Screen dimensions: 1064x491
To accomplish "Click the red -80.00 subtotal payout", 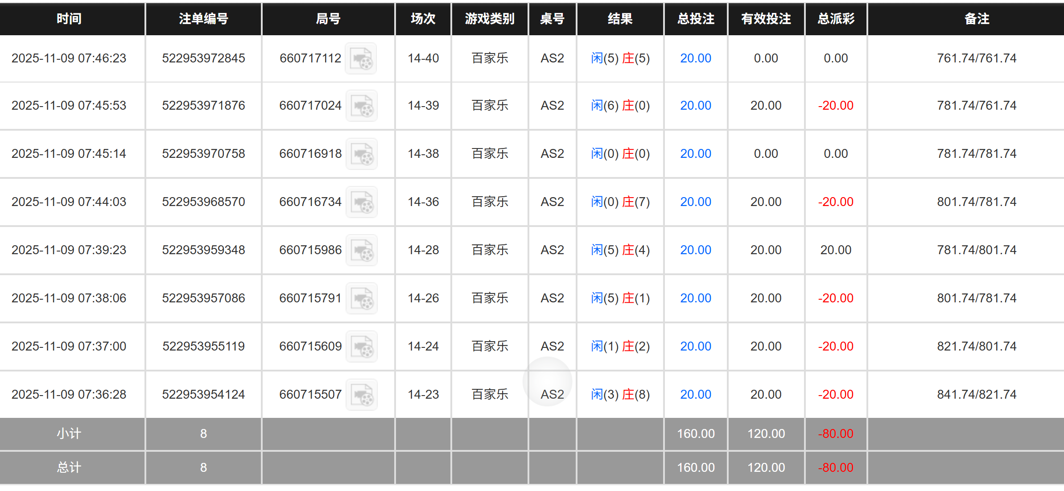I will click(x=835, y=433).
